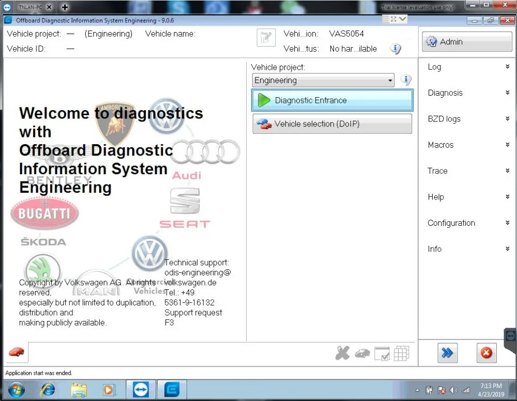Click the gray X cancel icon in toolbar
The height and width of the screenshot is (401, 517).
point(342,353)
